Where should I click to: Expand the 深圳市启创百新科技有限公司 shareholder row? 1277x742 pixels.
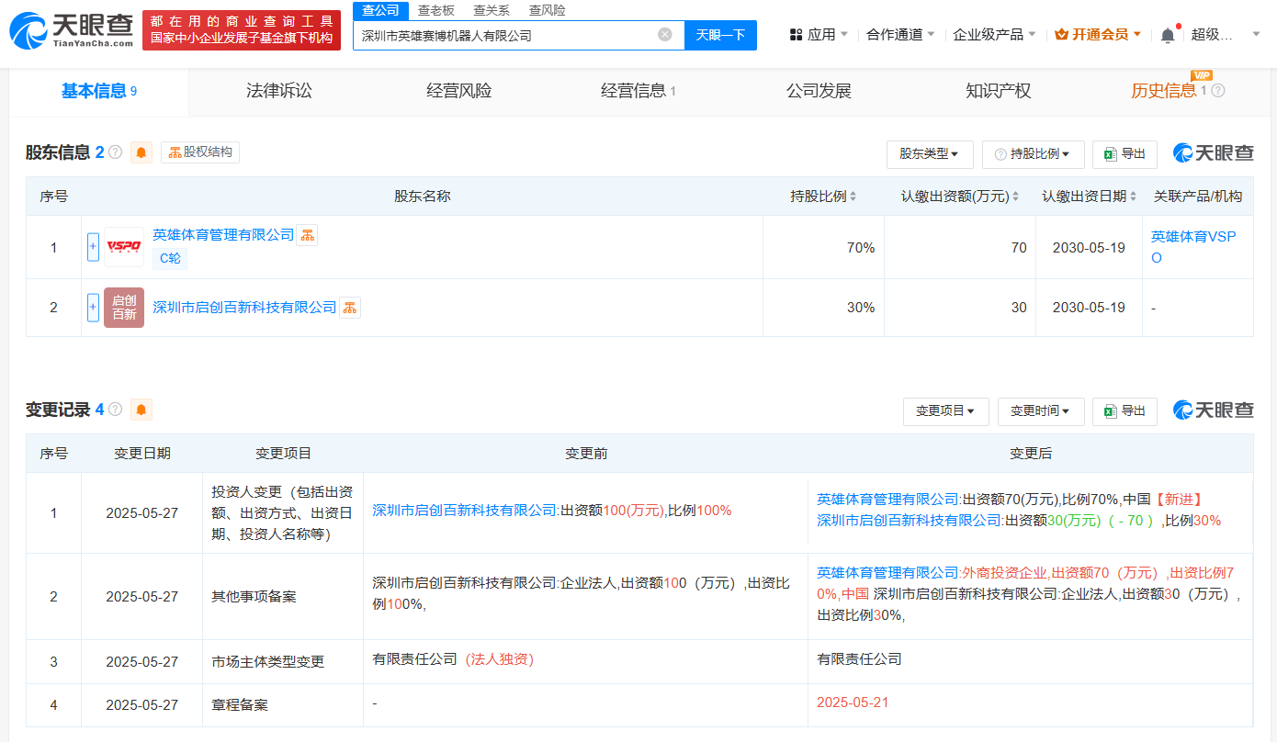93,308
